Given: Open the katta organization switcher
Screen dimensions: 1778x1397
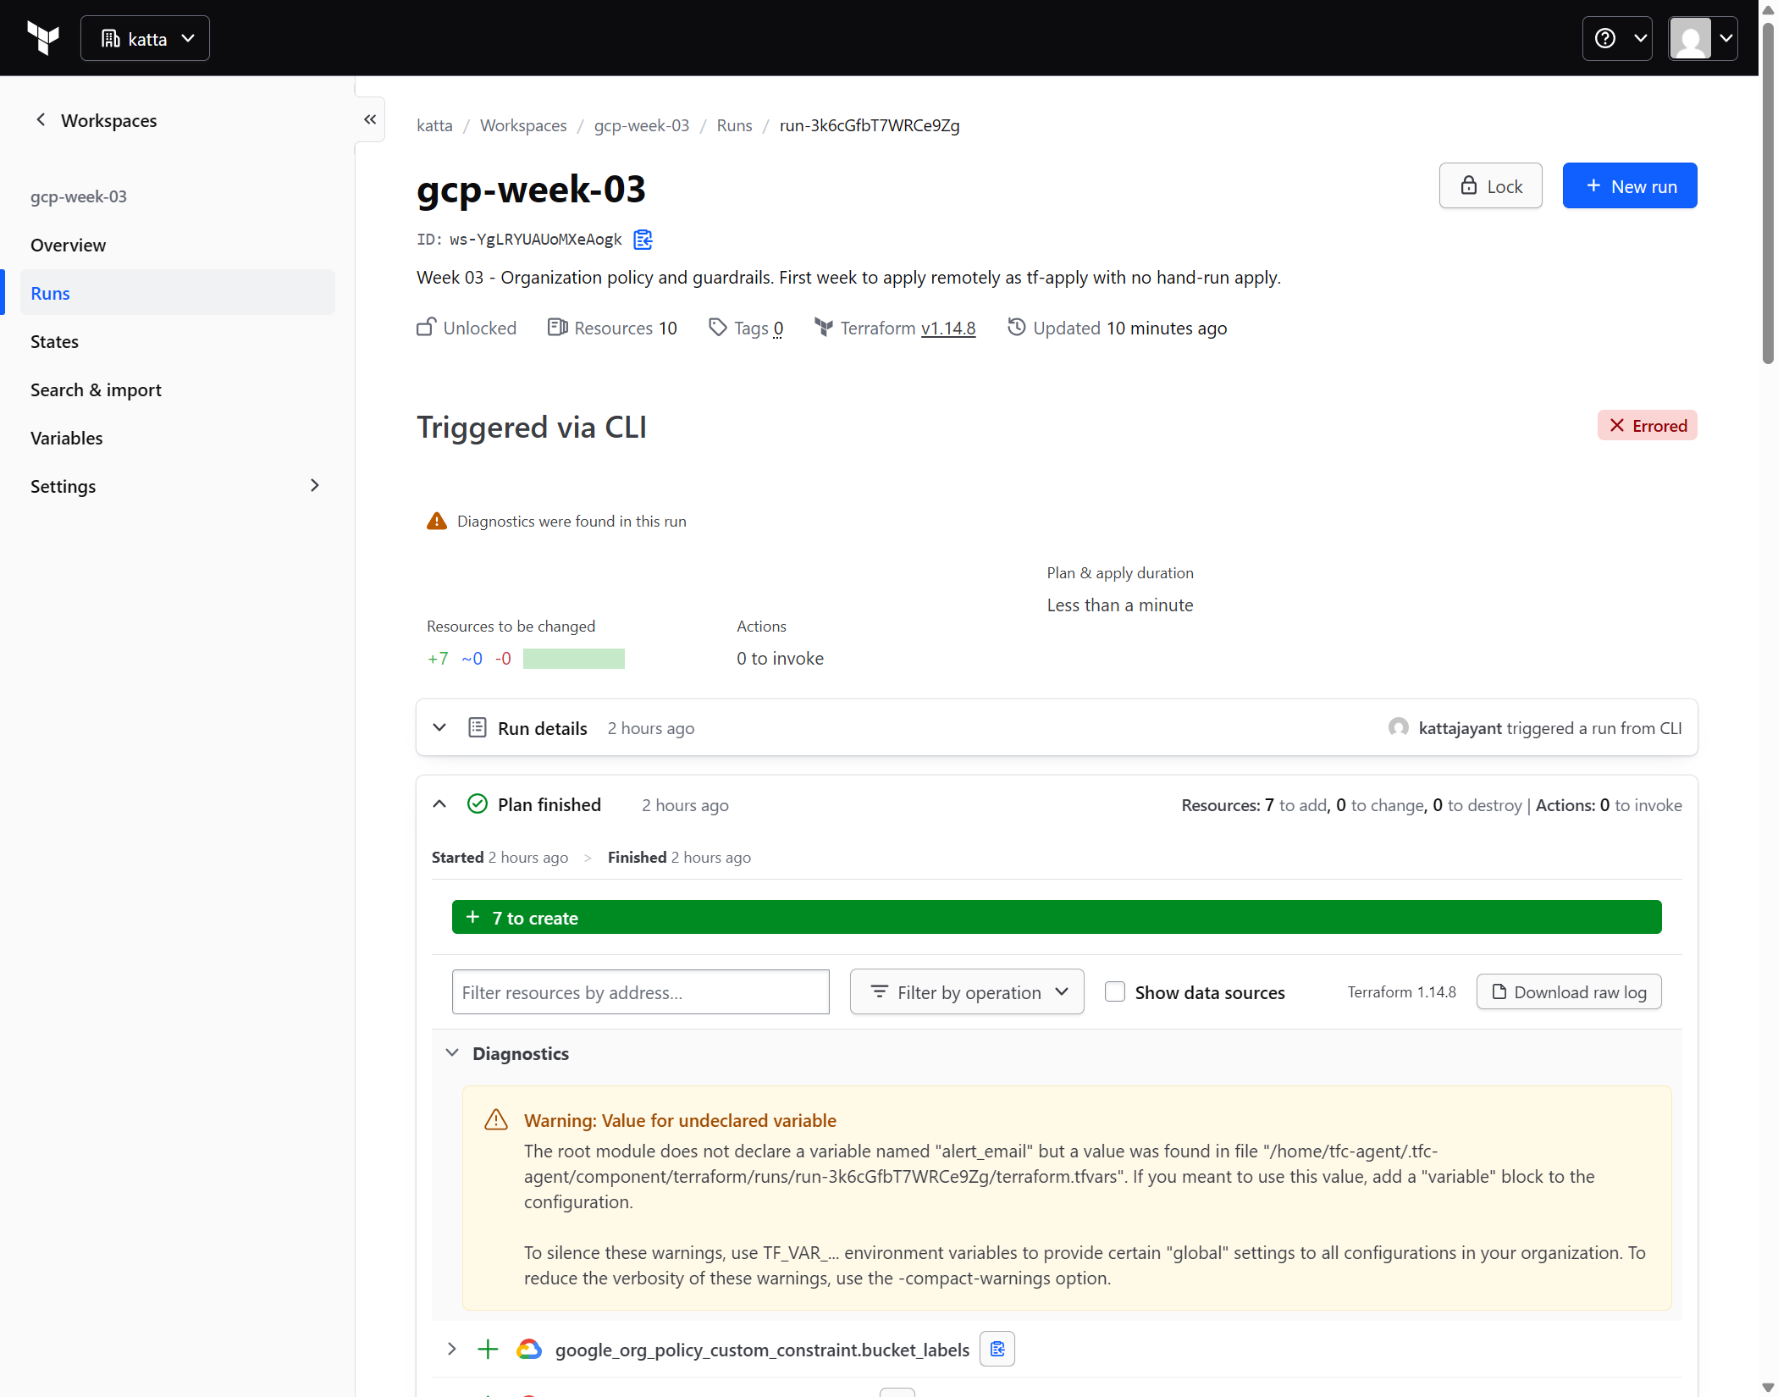Looking at the screenshot, I should (145, 38).
